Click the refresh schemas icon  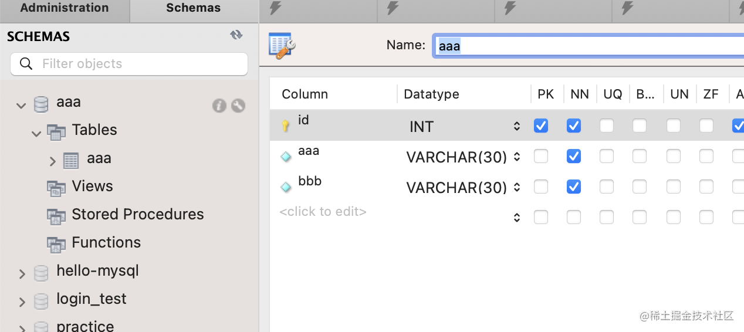[236, 35]
